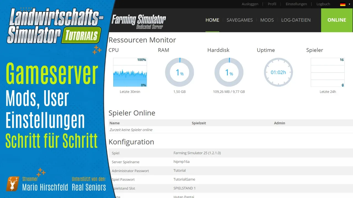Click the 'Gameserver' title text
This screenshot has width=353, height=198.
click(52, 74)
